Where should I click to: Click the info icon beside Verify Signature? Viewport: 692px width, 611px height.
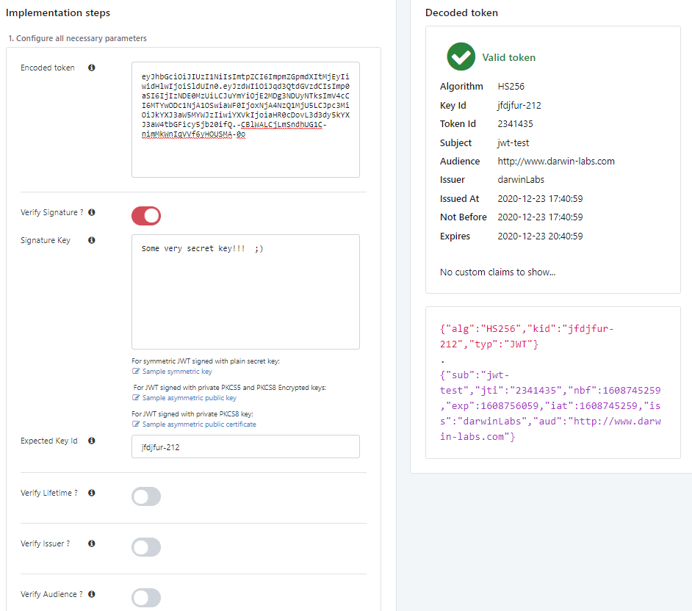91,212
